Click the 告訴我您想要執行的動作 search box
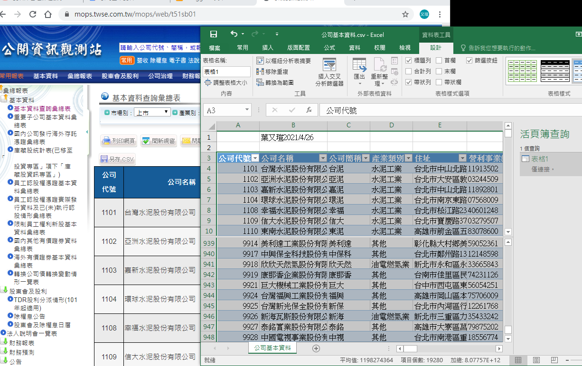The height and width of the screenshot is (366, 582). [498, 48]
